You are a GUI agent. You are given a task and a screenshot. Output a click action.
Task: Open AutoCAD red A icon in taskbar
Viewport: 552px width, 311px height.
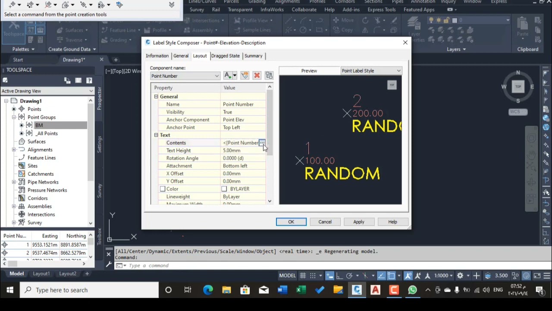coord(375,290)
